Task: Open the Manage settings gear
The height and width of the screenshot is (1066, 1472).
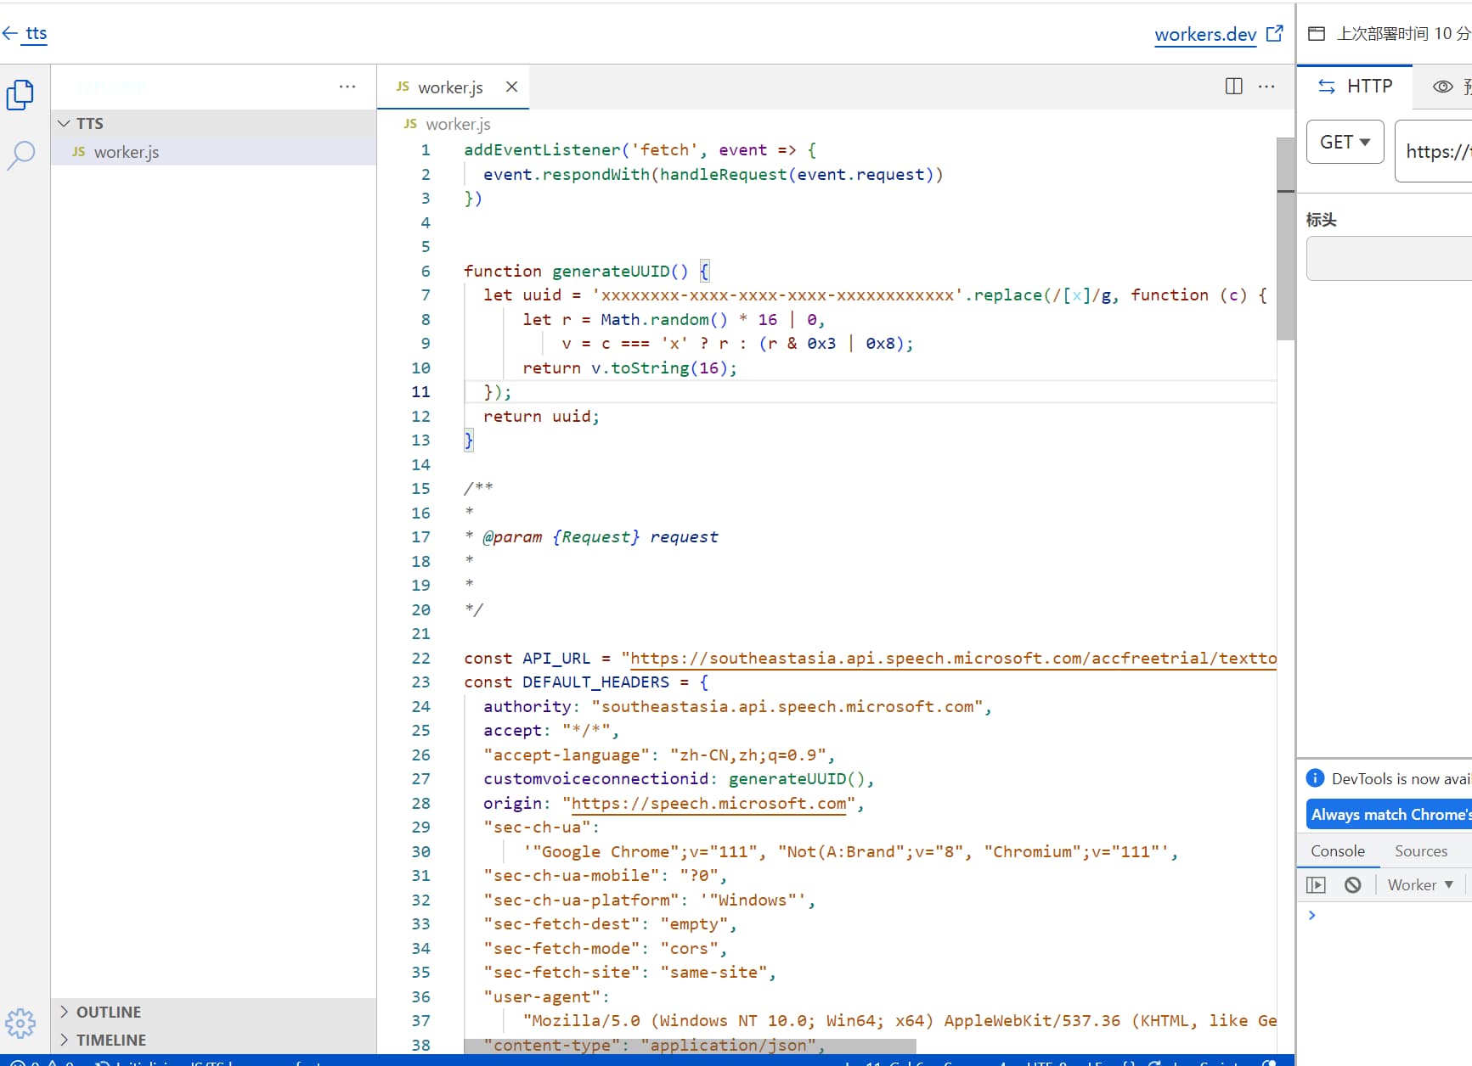Action: coord(20,1023)
